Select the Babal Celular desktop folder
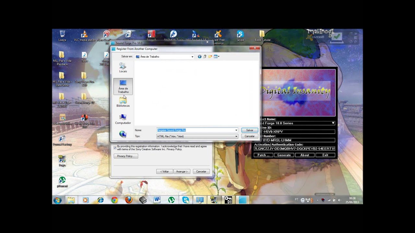Image resolution: width=415 pixels, height=233 pixels. pos(262,36)
